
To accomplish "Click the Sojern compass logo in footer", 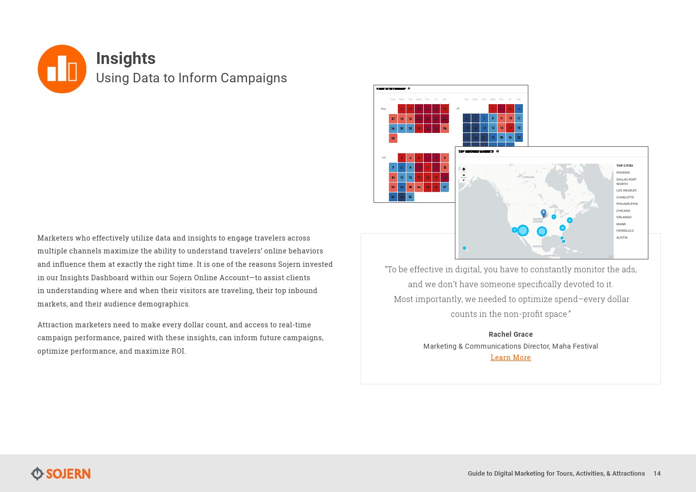I will [x=37, y=474].
